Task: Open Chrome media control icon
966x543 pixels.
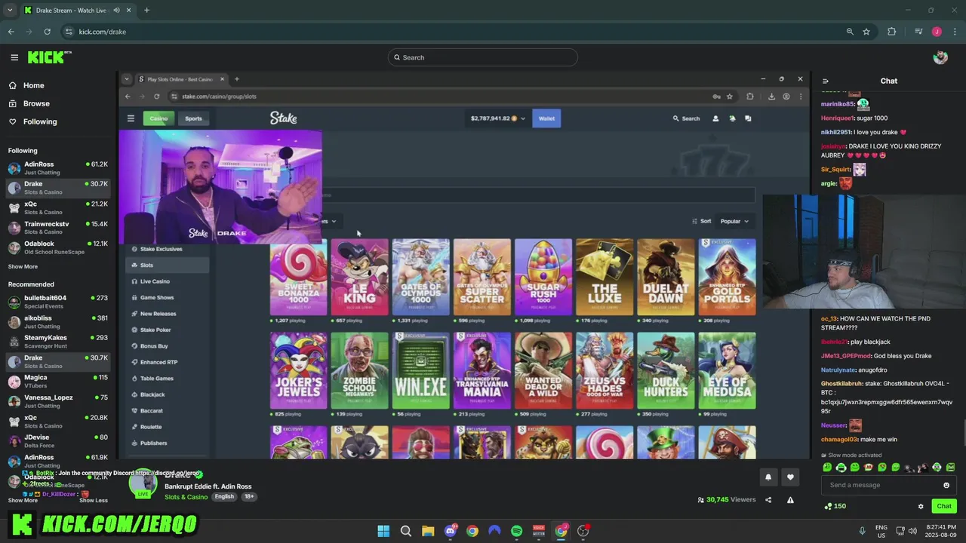Action: 918,32
